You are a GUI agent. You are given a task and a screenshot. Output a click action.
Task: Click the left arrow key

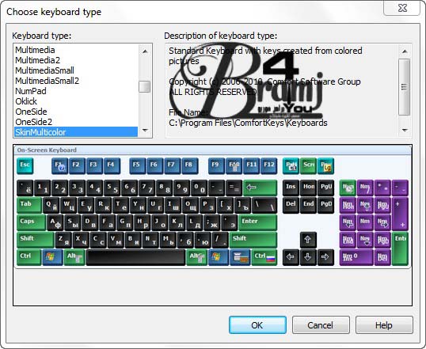[x=291, y=257]
